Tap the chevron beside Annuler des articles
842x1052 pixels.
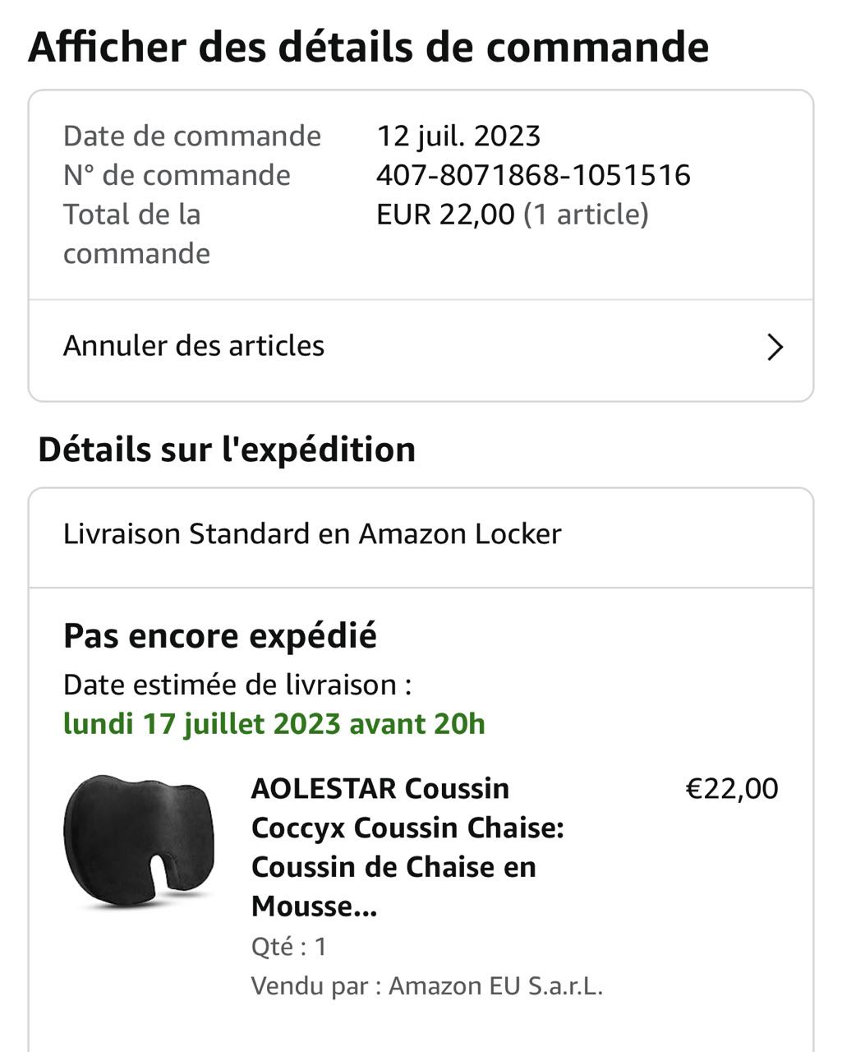tap(775, 348)
